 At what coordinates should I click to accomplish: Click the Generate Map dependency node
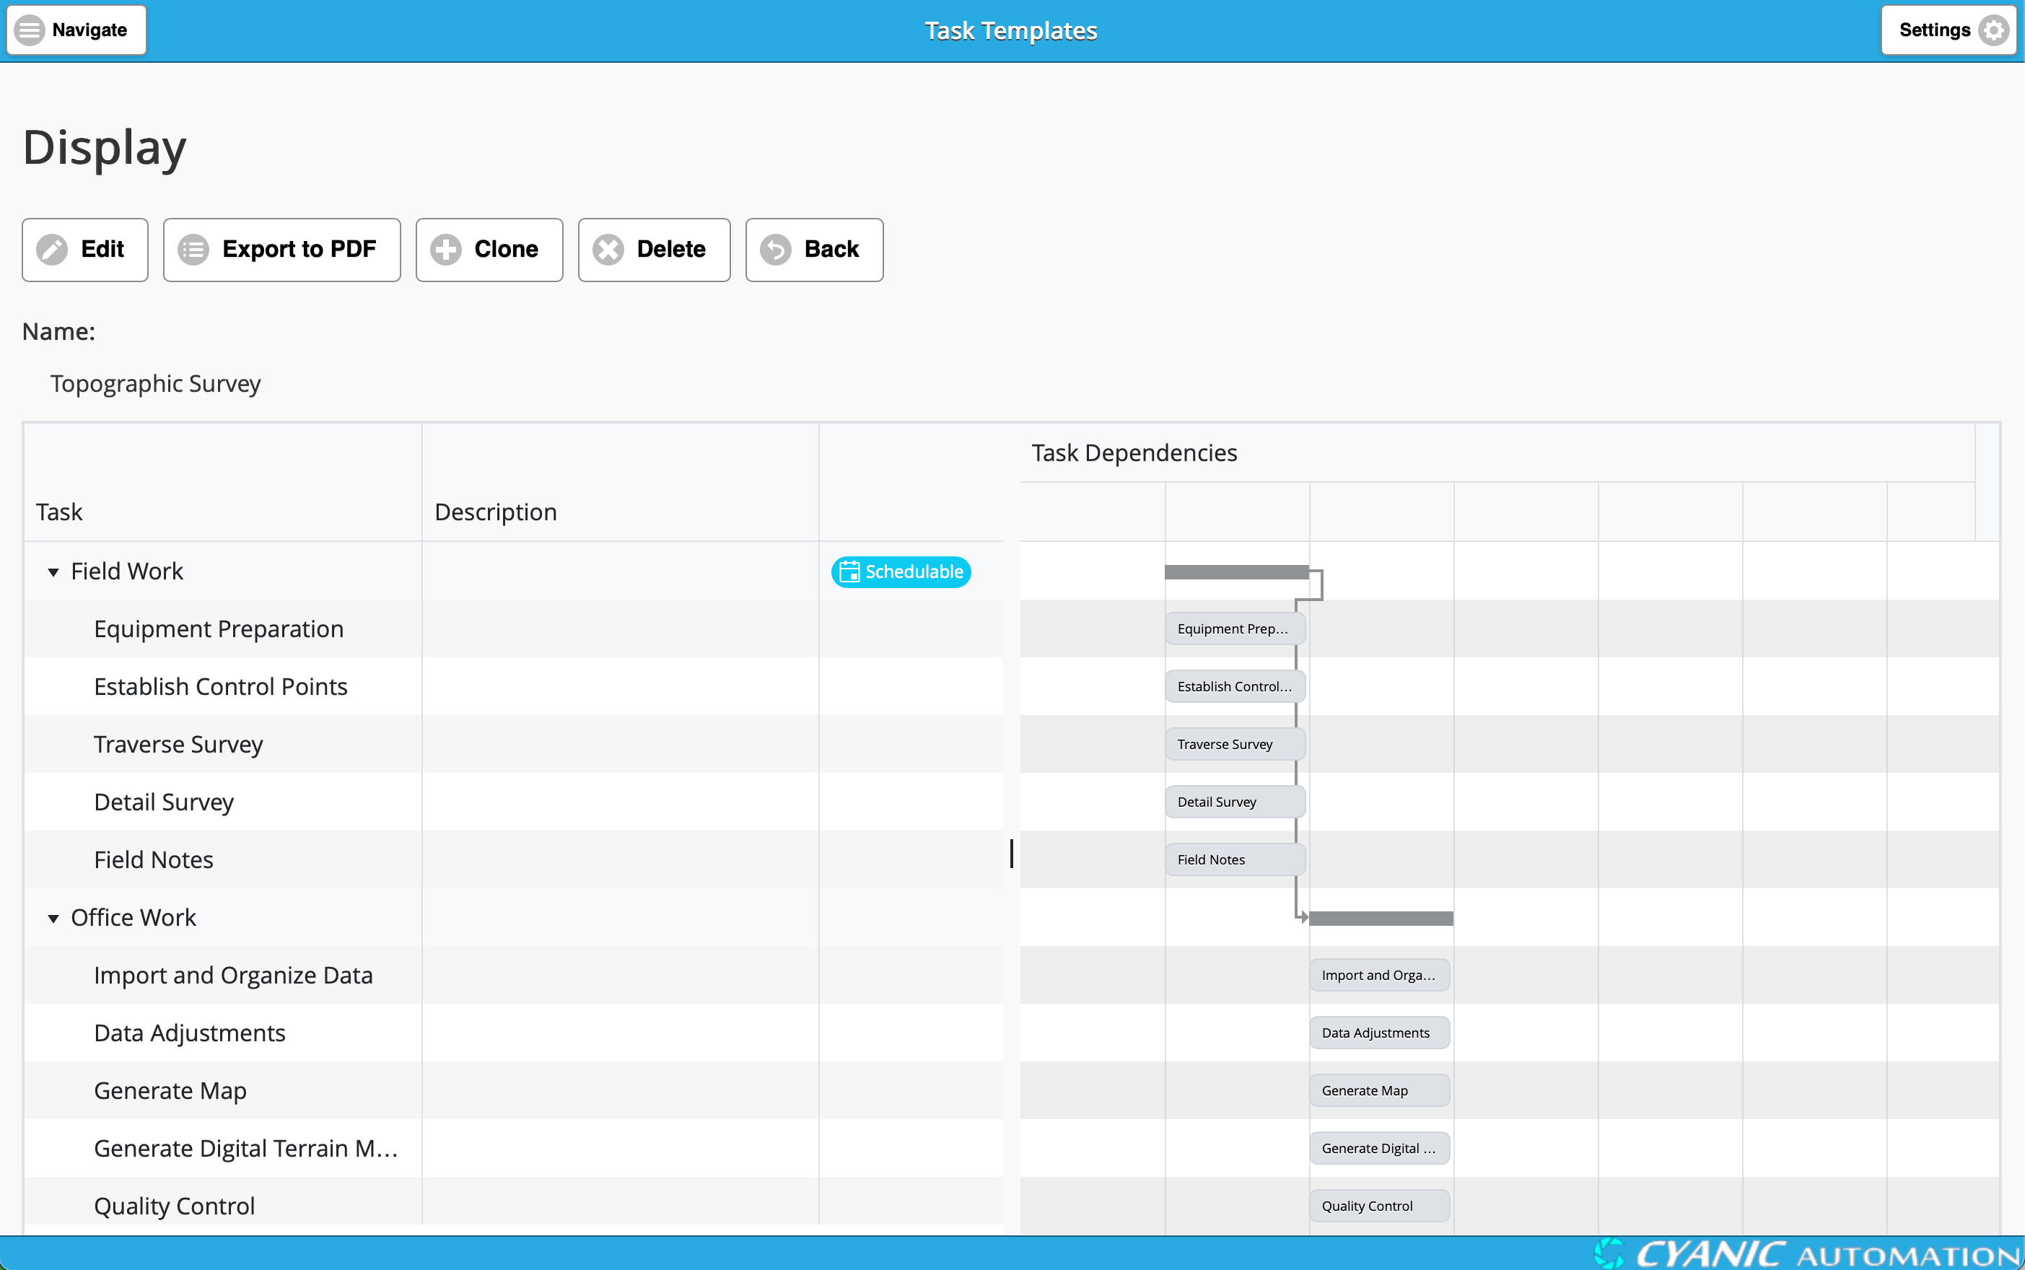[1379, 1090]
